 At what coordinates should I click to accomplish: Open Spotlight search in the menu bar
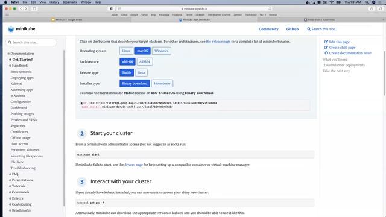pos(367,2)
